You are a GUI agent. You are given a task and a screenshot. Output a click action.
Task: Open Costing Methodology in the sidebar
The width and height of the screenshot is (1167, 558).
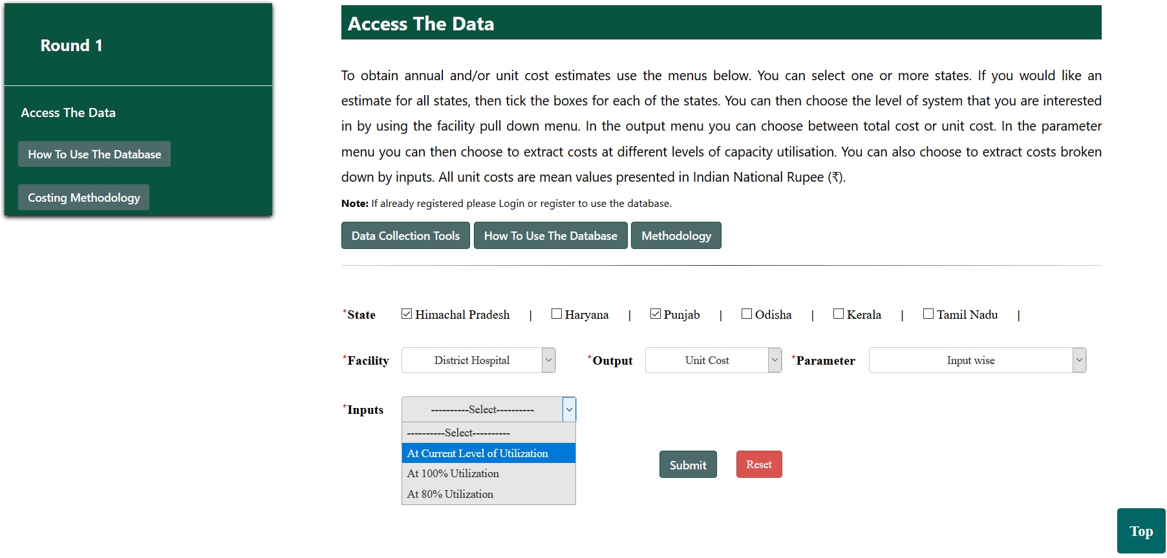pos(84,197)
